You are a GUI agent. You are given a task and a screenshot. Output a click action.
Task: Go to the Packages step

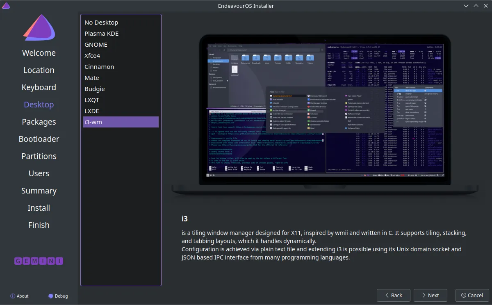[x=39, y=122]
